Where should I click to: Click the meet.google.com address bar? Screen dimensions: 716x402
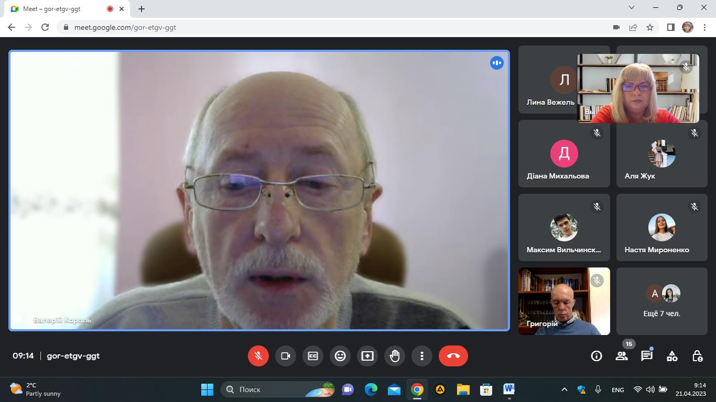pos(335,27)
